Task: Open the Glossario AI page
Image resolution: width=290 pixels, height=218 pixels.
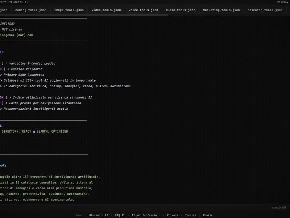Action: coord(98,215)
